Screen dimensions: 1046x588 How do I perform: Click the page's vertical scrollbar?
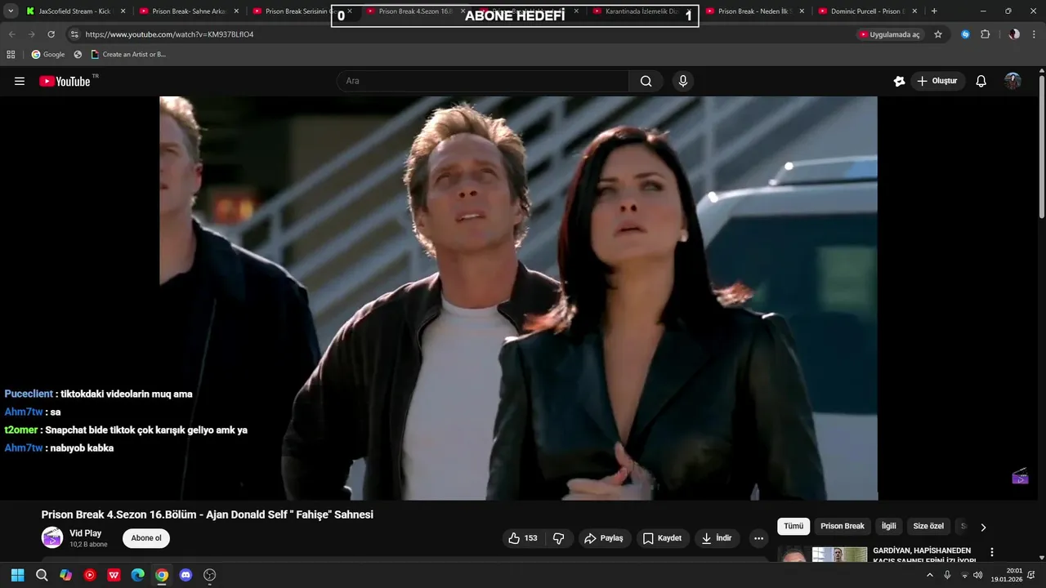pos(1042,147)
